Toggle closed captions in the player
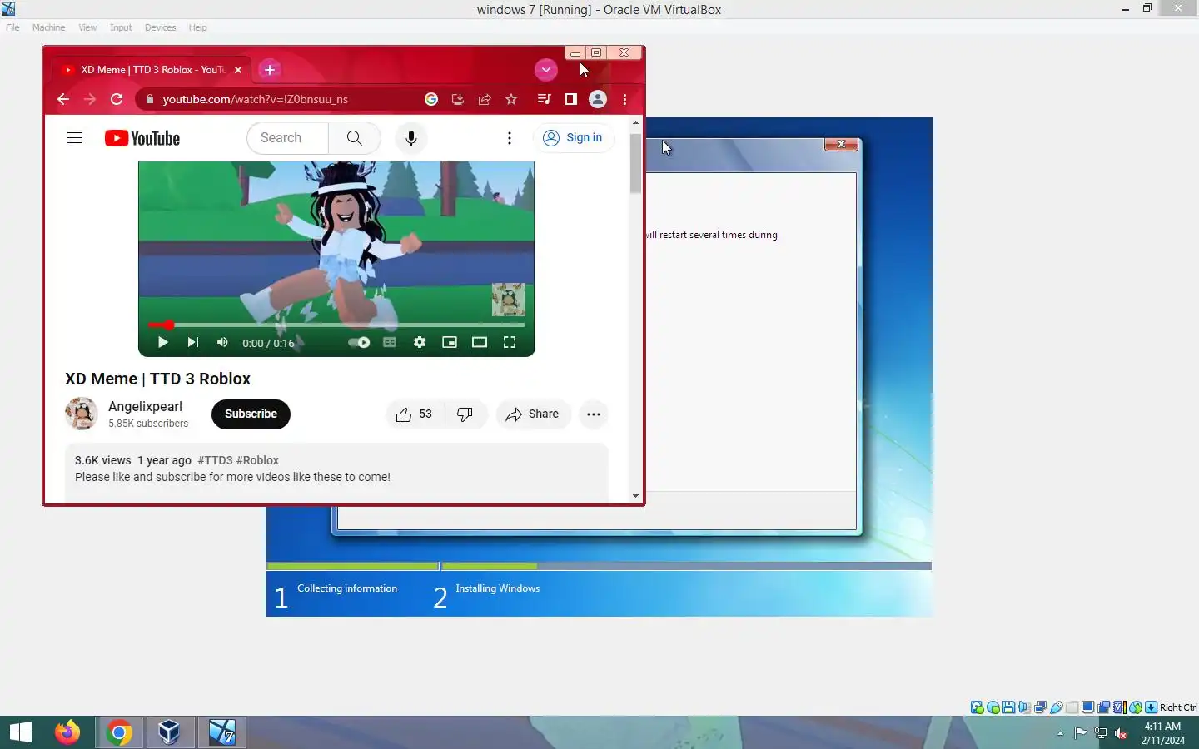The image size is (1199, 749). click(390, 342)
